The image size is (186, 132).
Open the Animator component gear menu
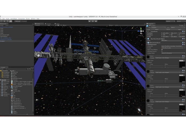(x=184, y=45)
